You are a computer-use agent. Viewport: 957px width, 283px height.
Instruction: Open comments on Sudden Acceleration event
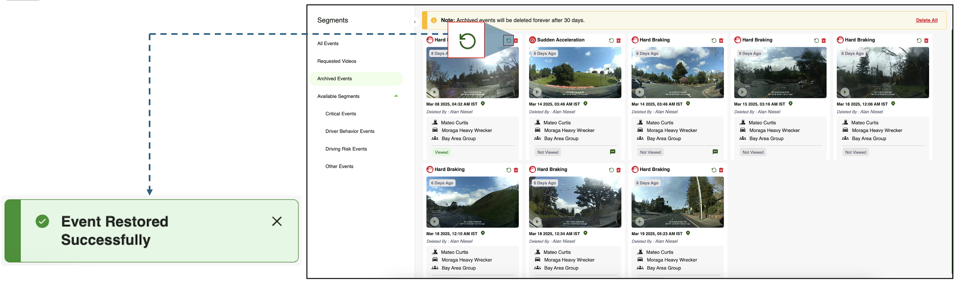(612, 152)
